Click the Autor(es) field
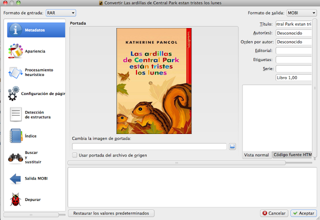 click(293, 33)
